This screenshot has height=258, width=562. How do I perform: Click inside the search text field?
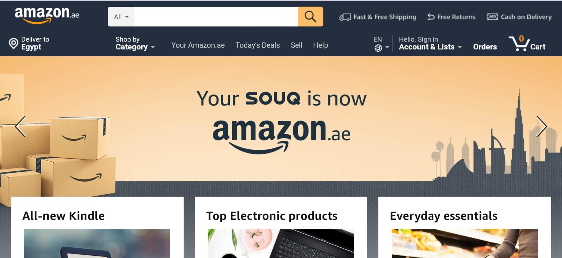click(x=216, y=17)
